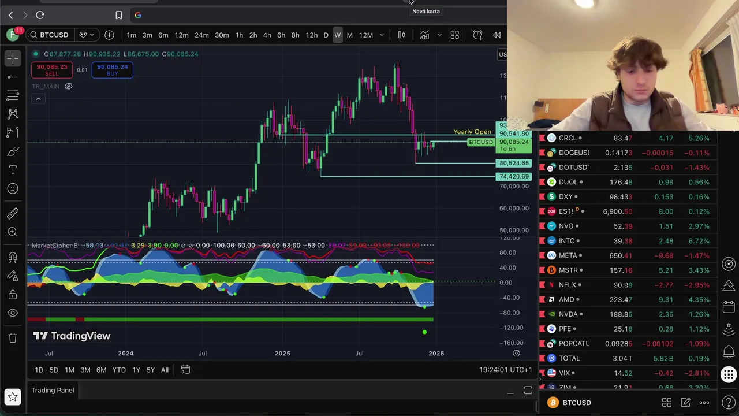Click the red SELL price button
739x416 pixels.
[52, 70]
